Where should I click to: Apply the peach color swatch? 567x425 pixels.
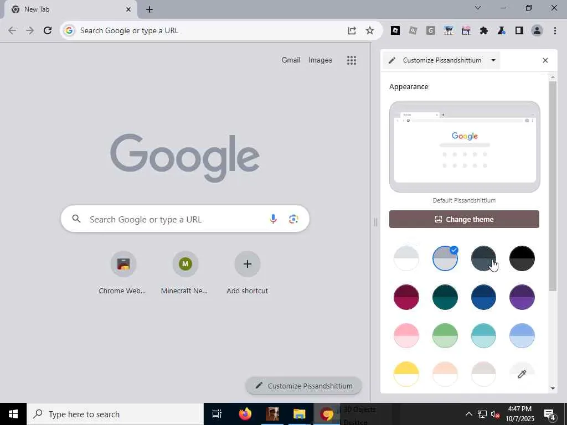pos(445,374)
